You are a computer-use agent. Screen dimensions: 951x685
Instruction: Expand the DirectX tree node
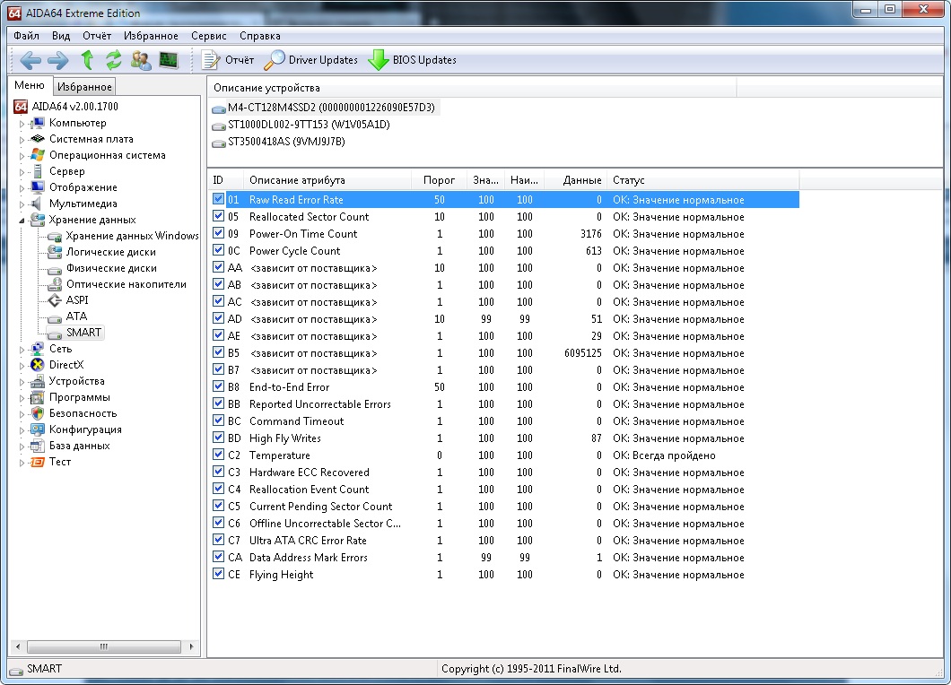[x=22, y=366]
